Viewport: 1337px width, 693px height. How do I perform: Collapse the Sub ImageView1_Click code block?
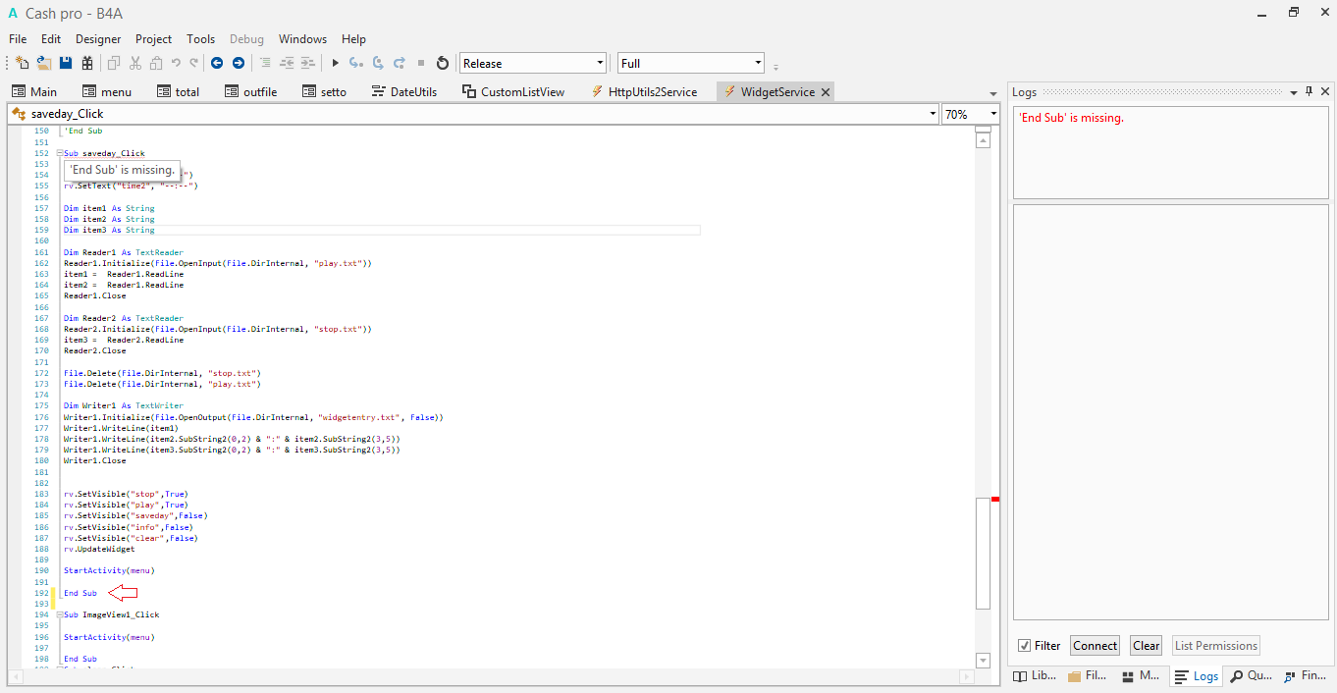60,614
